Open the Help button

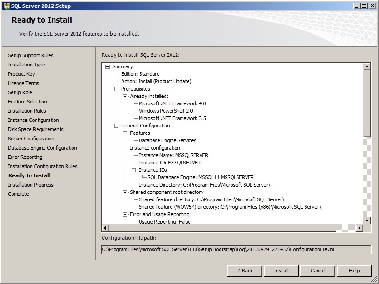(354, 271)
